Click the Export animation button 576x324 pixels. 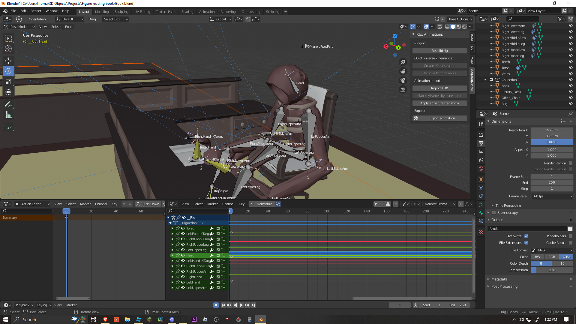pos(439,118)
